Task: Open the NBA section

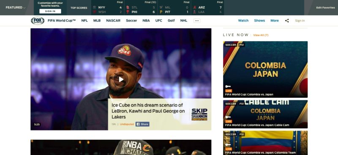Action: [146, 20]
